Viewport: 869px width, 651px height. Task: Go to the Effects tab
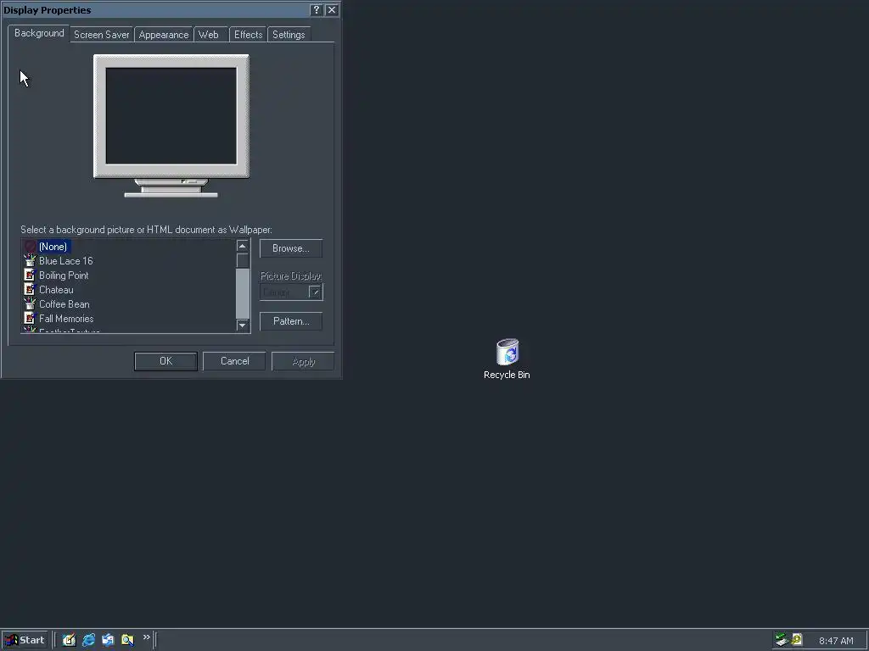point(249,34)
